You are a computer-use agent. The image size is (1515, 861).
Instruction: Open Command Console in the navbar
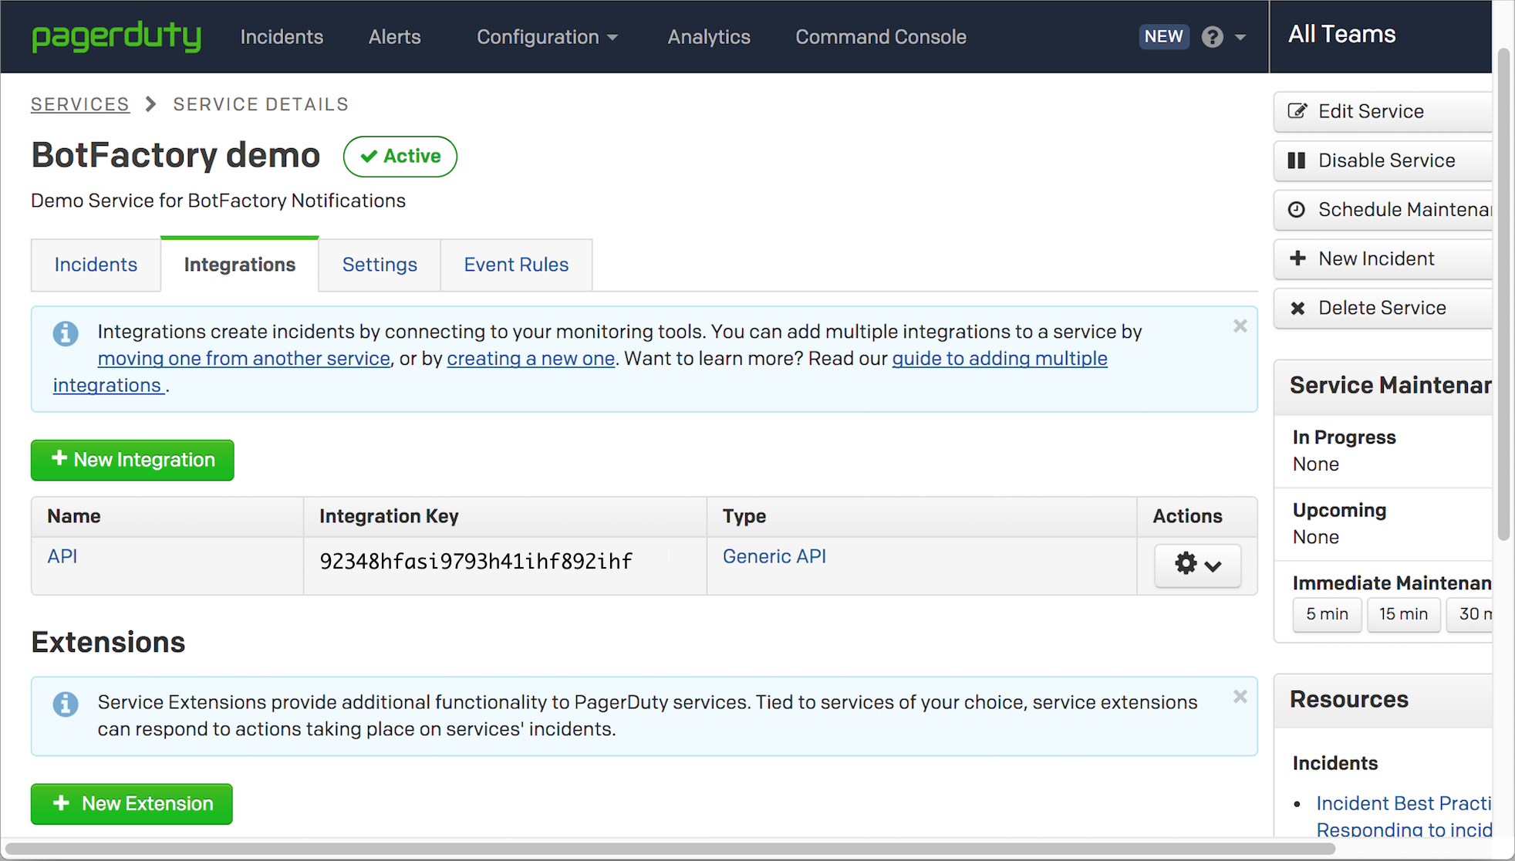(880, 37)
